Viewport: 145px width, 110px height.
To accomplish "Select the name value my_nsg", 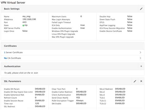I will click(26, 16).
